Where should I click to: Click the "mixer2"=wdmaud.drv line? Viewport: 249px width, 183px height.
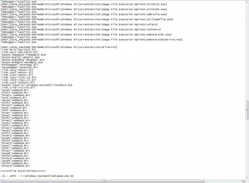click(x=15, y=120)
